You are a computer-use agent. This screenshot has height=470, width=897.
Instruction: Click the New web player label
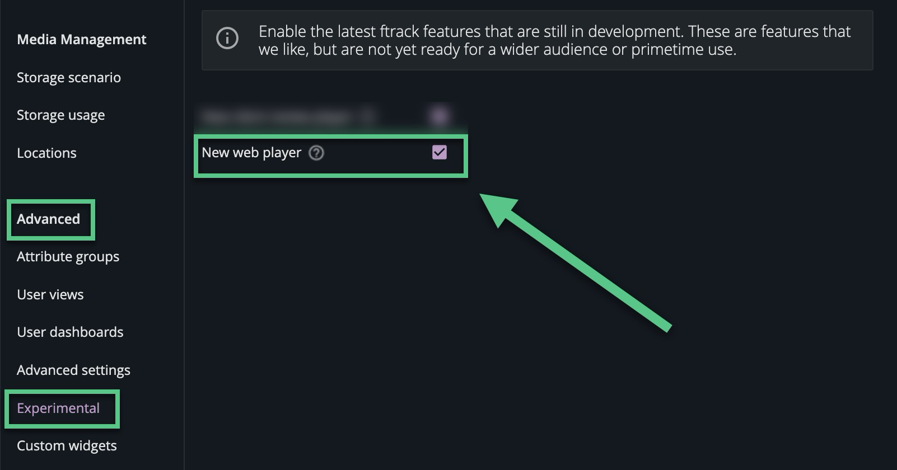point(251,153)
